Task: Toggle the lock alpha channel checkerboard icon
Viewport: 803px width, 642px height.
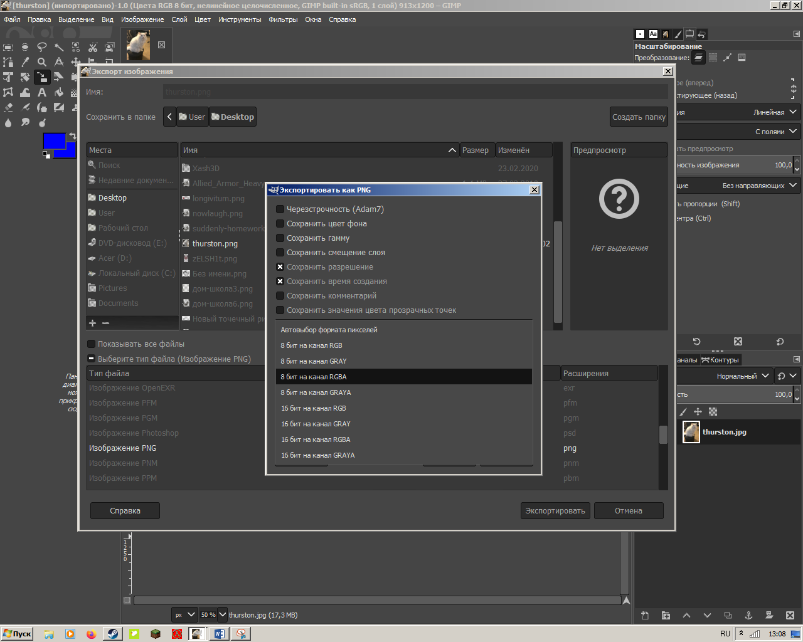Action: click(x=713, y=412)
